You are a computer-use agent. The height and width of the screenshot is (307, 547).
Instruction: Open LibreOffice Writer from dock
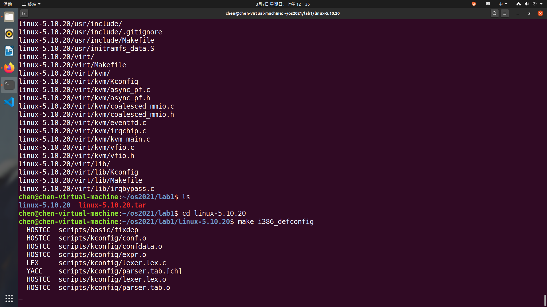click(9, 51)
